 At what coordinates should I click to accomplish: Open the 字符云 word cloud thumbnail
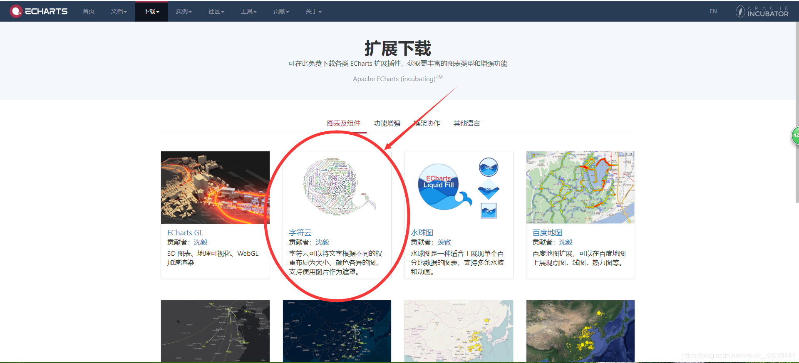(337, 188)
